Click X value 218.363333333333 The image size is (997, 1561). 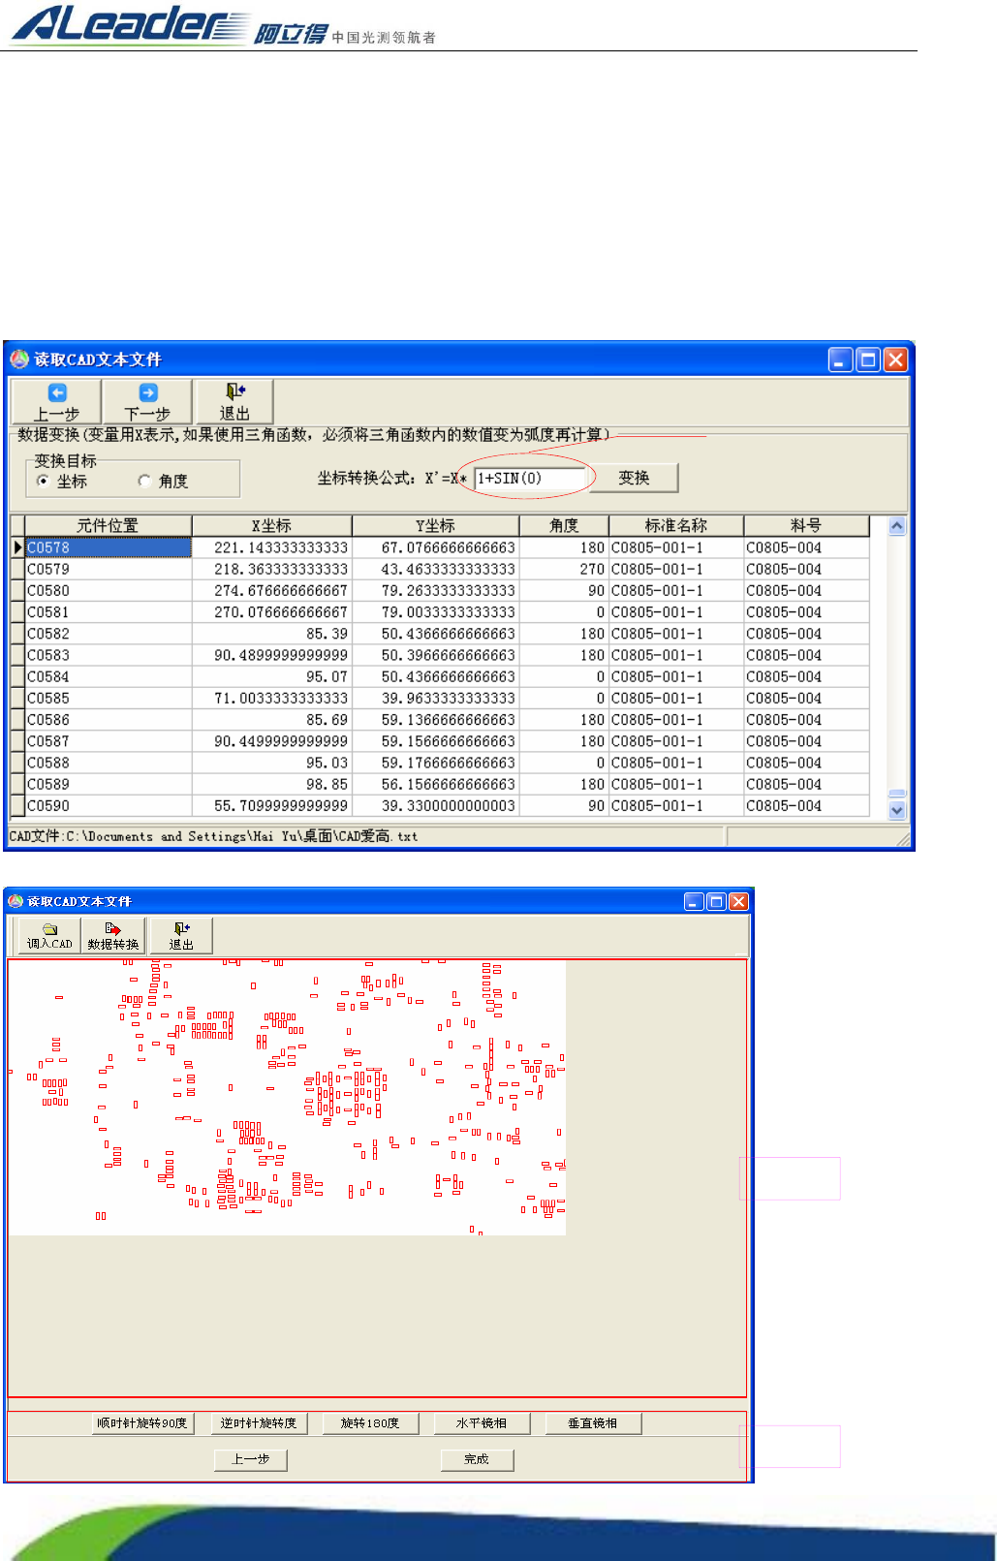(272, 569)
